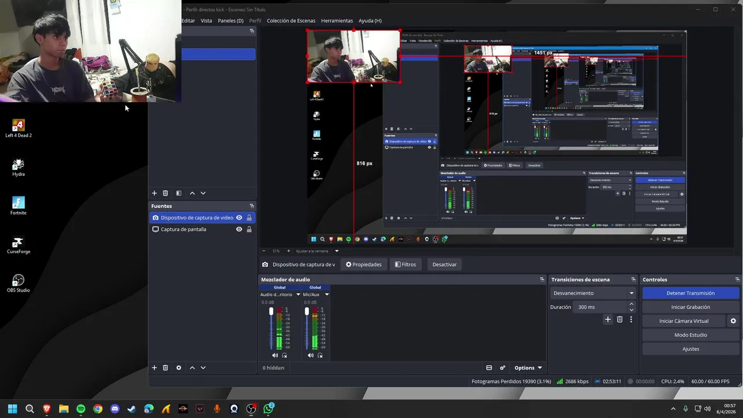The height and width of the screenshot is (418, 743).
Task: Open advanced audio properties gears icon
Action: click(503, 367)
